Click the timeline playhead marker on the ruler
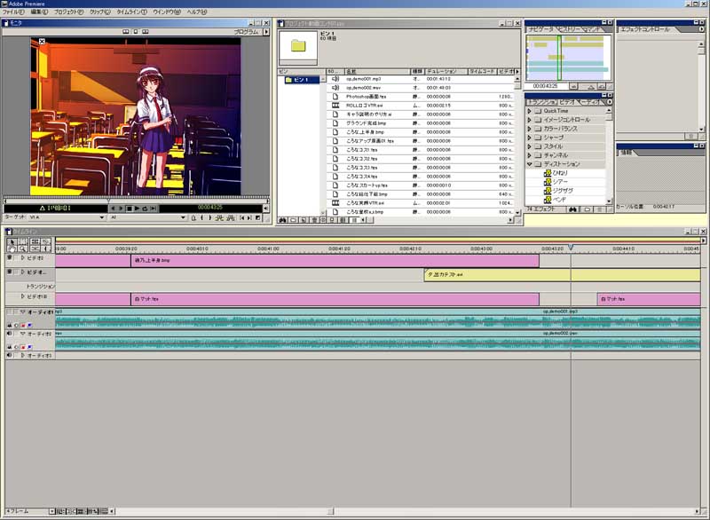 click(571, 248)
